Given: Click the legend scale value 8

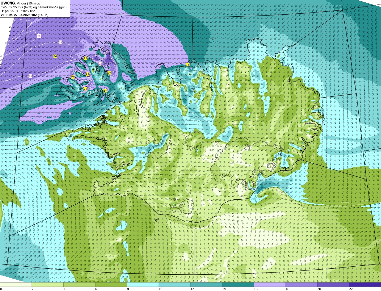Looking at the screenshot, I should pos(128,289).
